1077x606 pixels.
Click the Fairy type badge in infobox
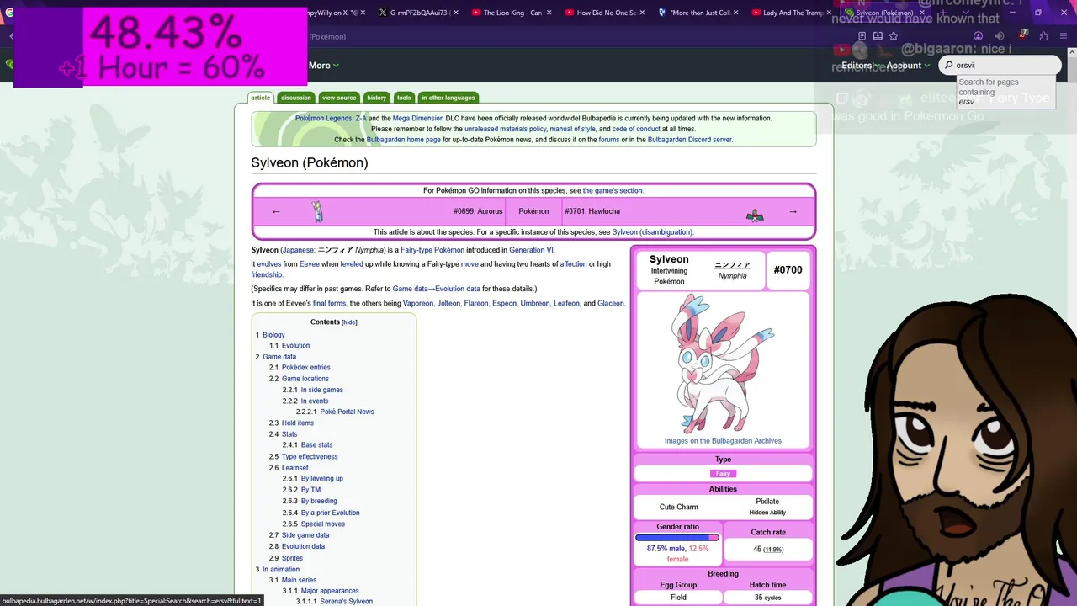point(723,474)
